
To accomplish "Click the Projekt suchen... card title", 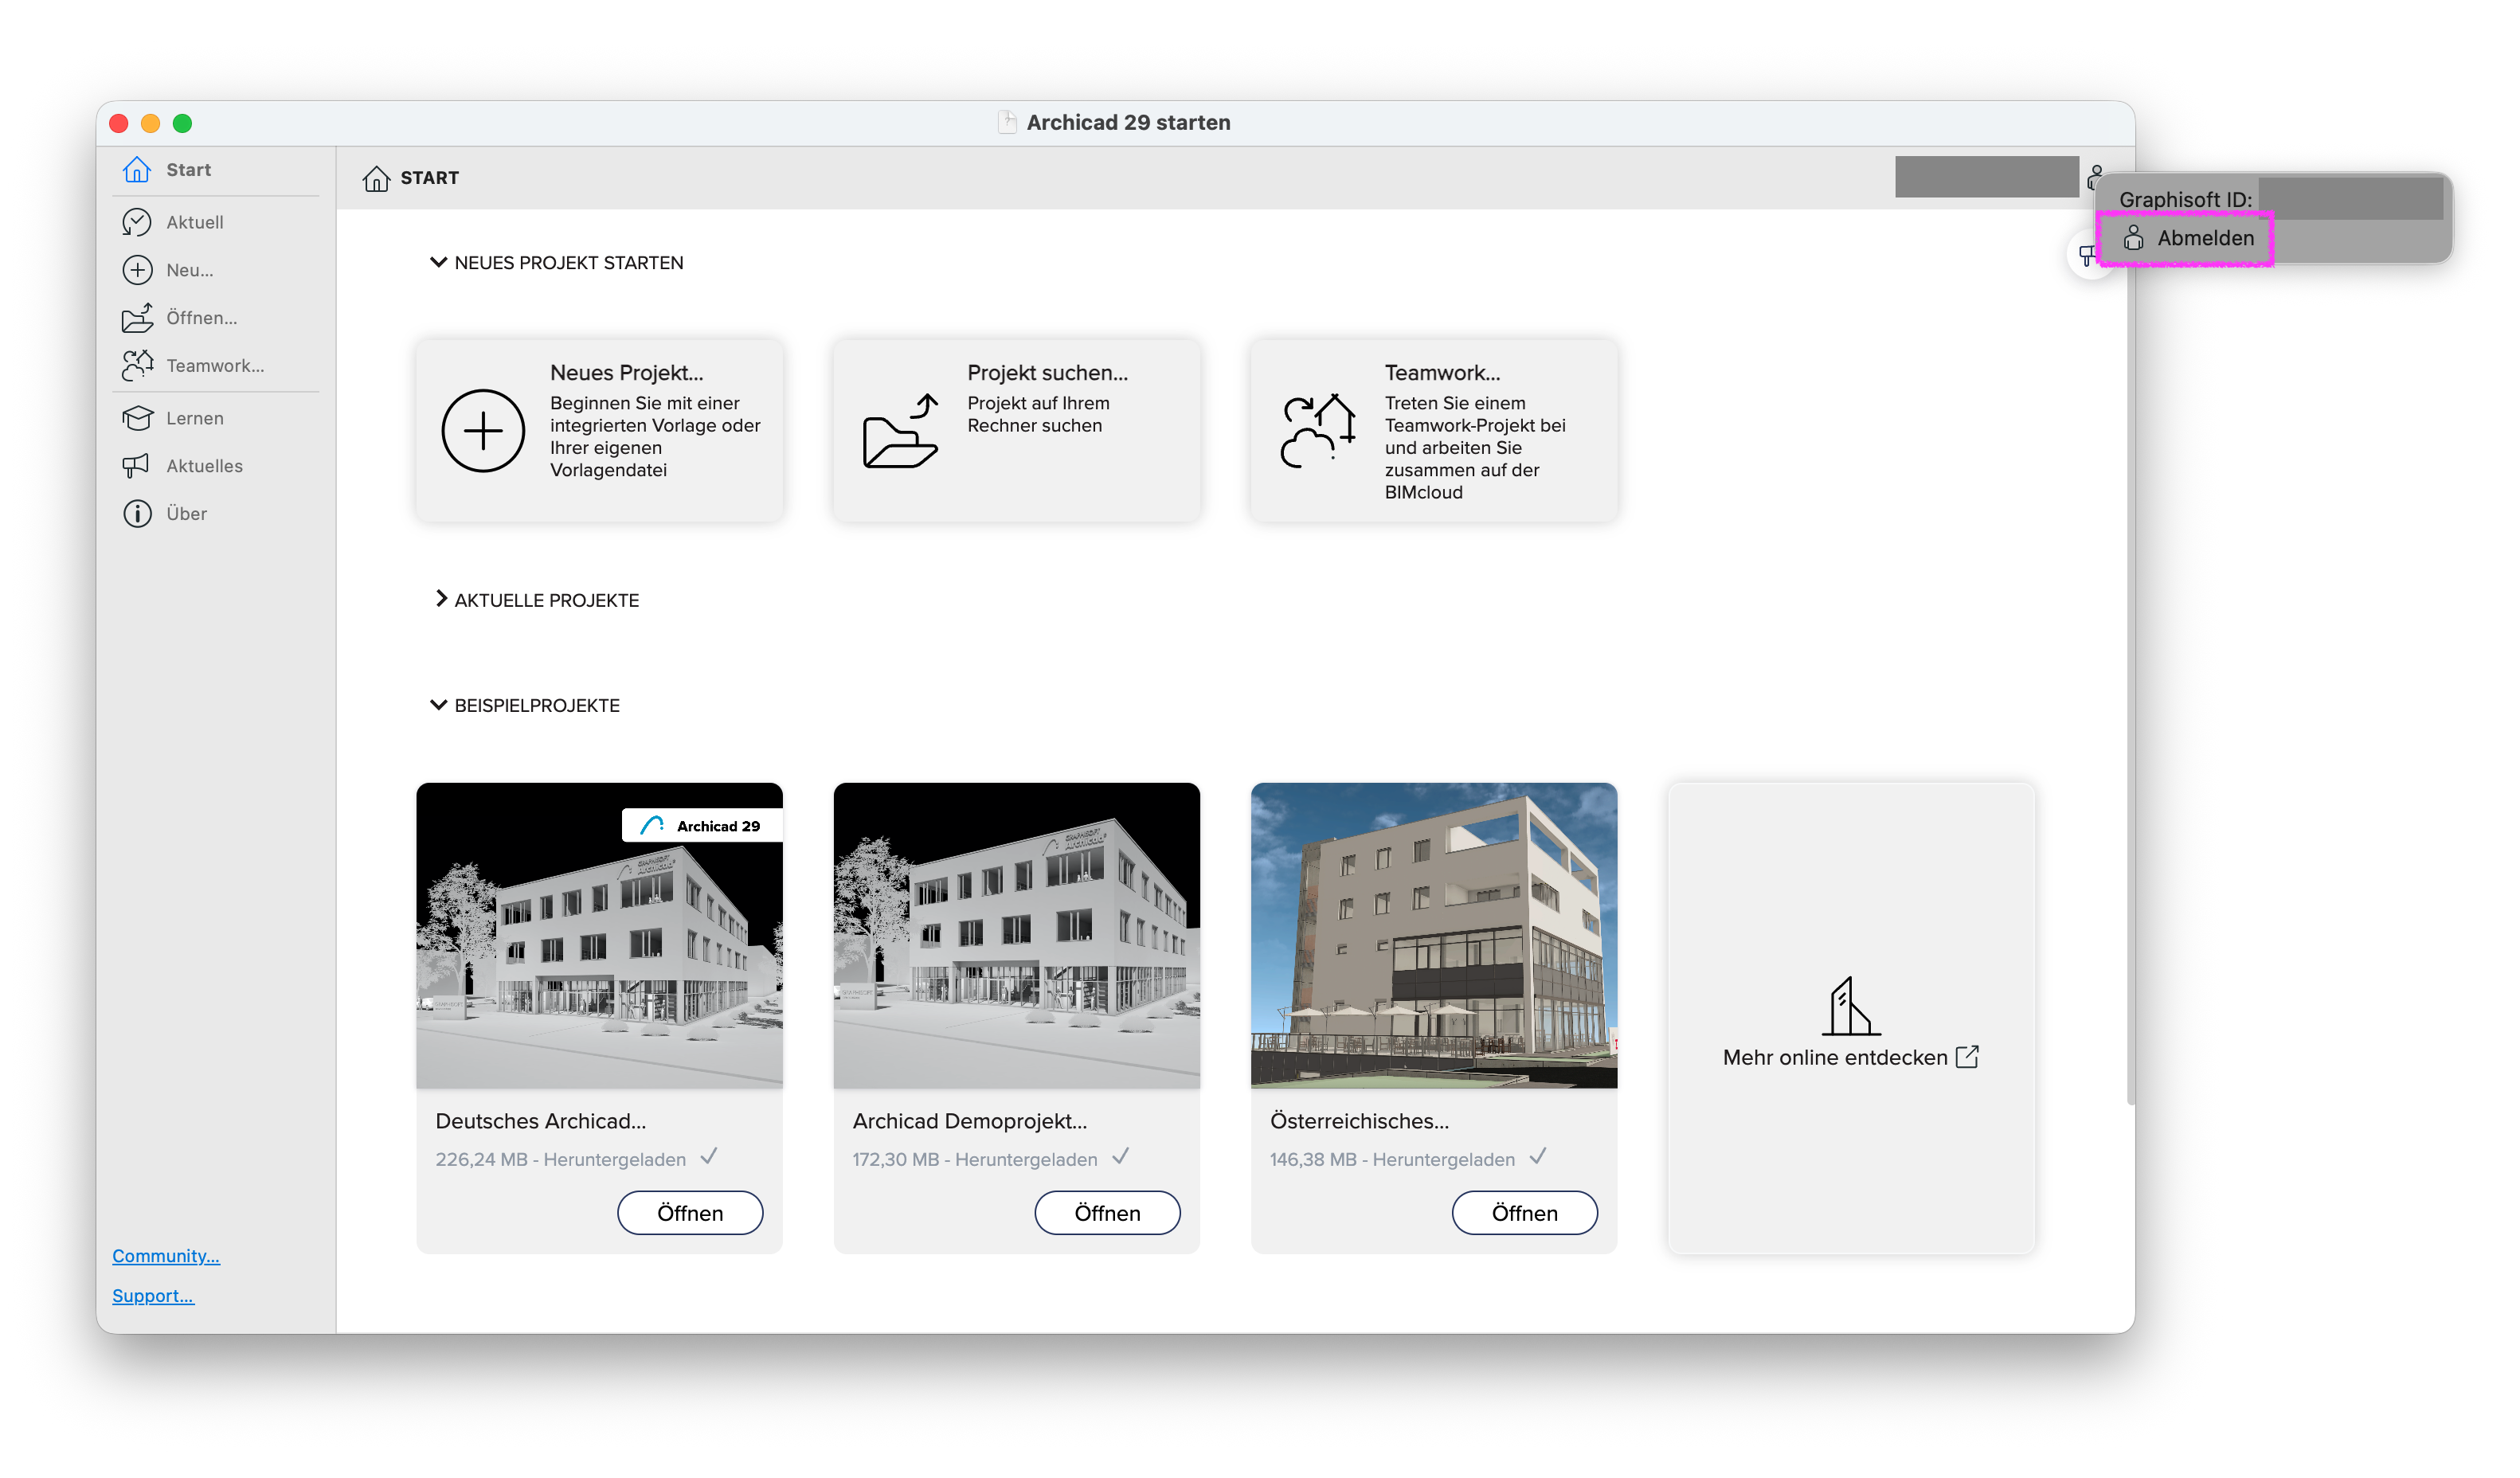I will tap(1048, 372).
